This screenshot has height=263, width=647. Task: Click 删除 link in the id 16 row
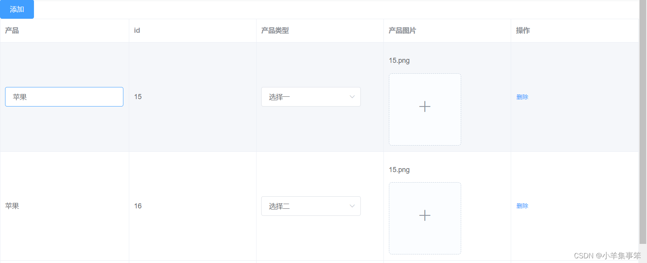(x=522, y=206)
